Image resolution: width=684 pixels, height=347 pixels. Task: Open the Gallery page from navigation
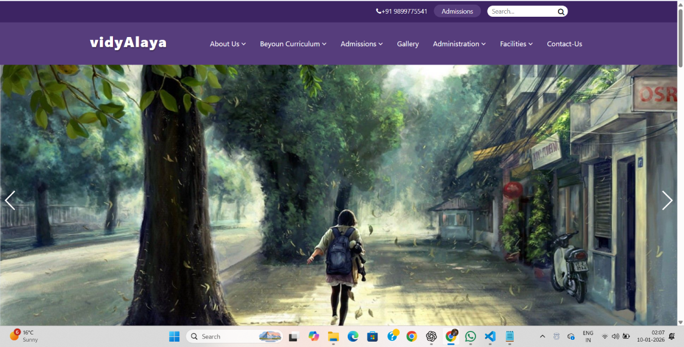pos(407,44)
